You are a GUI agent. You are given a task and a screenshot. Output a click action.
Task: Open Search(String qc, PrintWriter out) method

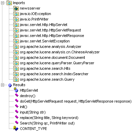coord(47,123)
